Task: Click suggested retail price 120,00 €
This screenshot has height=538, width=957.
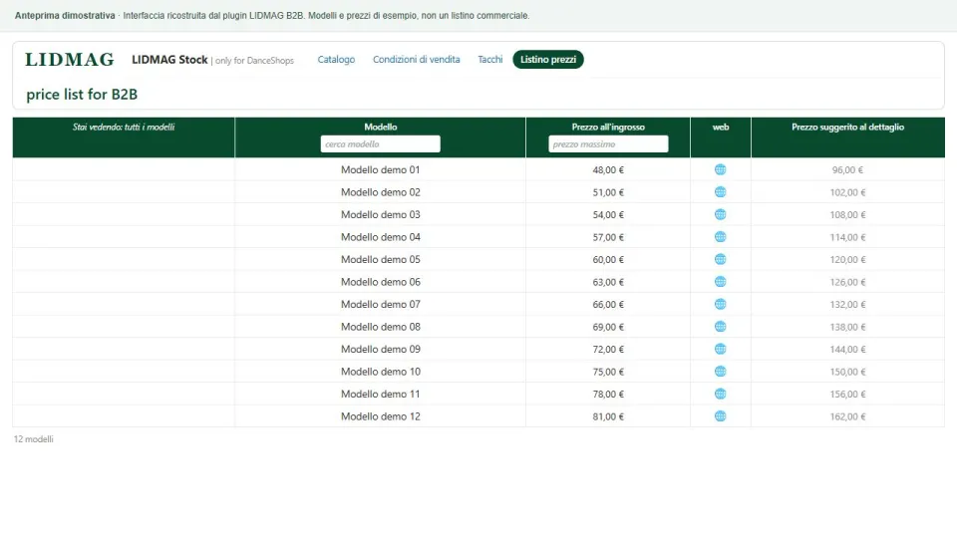Action: click(847, 260)
